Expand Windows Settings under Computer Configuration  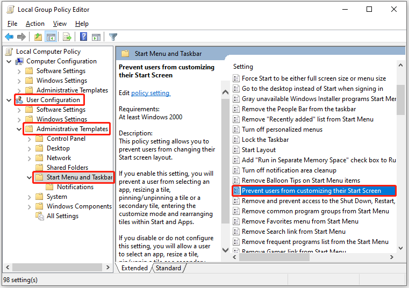point(19,81)
